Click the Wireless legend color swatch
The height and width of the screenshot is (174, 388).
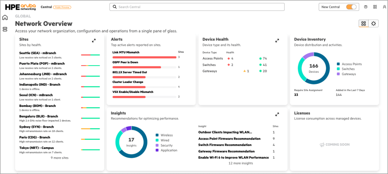tap(157, 135)
